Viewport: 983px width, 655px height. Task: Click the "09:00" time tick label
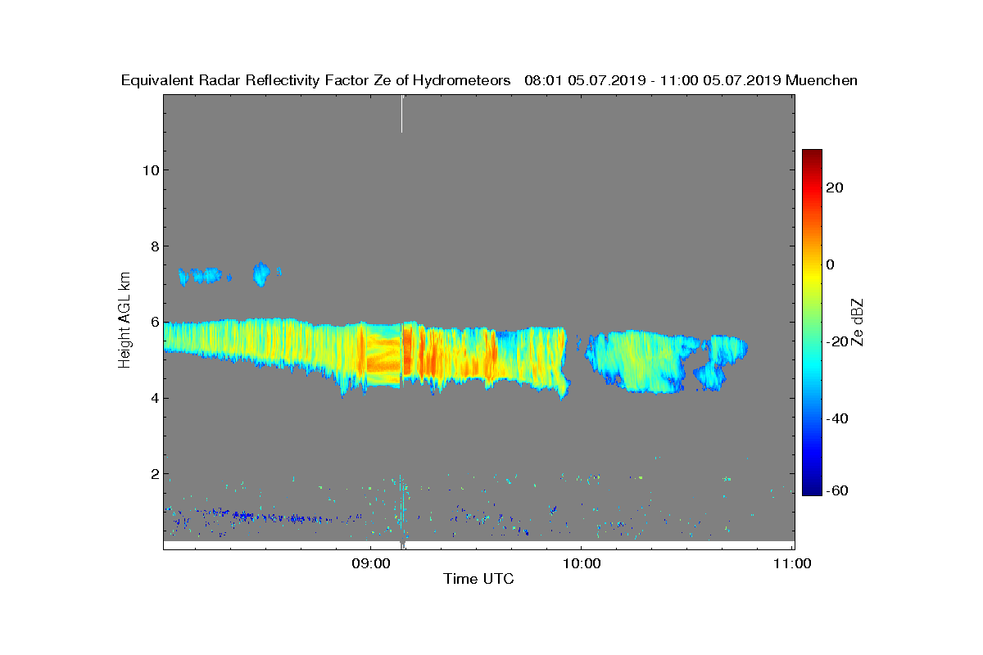click(369, 563)
